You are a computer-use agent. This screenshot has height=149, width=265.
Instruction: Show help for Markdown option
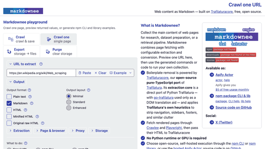(x=31, y=103)
